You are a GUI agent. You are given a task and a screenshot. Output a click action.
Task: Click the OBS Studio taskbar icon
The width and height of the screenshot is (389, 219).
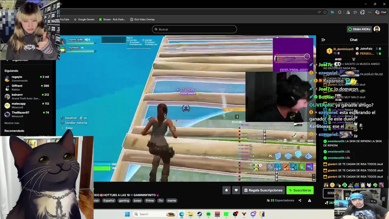235,214
